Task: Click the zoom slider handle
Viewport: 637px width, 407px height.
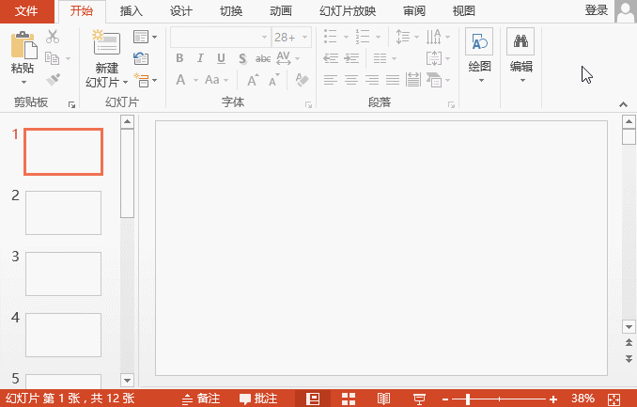Action: click(468, 399)
